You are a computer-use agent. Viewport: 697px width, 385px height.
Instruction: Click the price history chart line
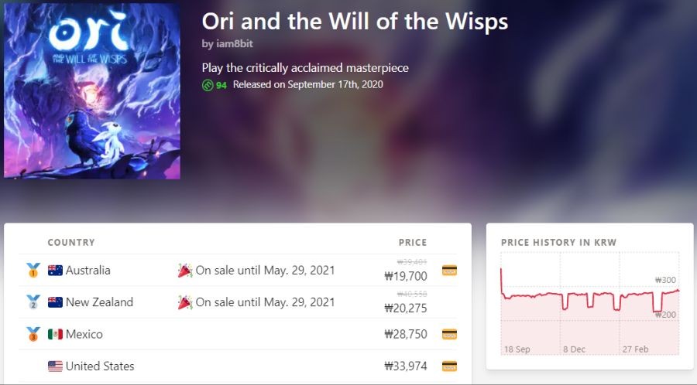[589, 295]
